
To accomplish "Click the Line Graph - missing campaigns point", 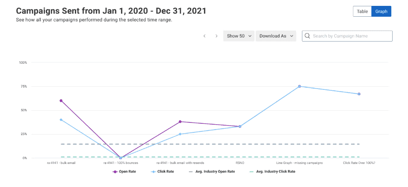I will [300, 86].
